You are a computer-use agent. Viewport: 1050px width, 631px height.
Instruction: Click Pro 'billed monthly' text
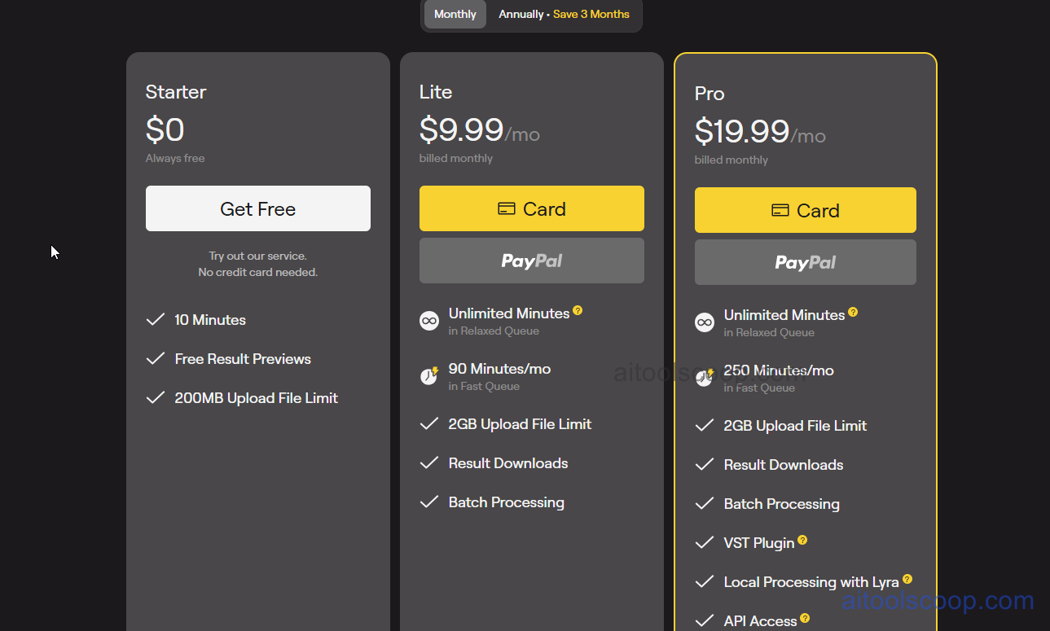pos(731,160)
